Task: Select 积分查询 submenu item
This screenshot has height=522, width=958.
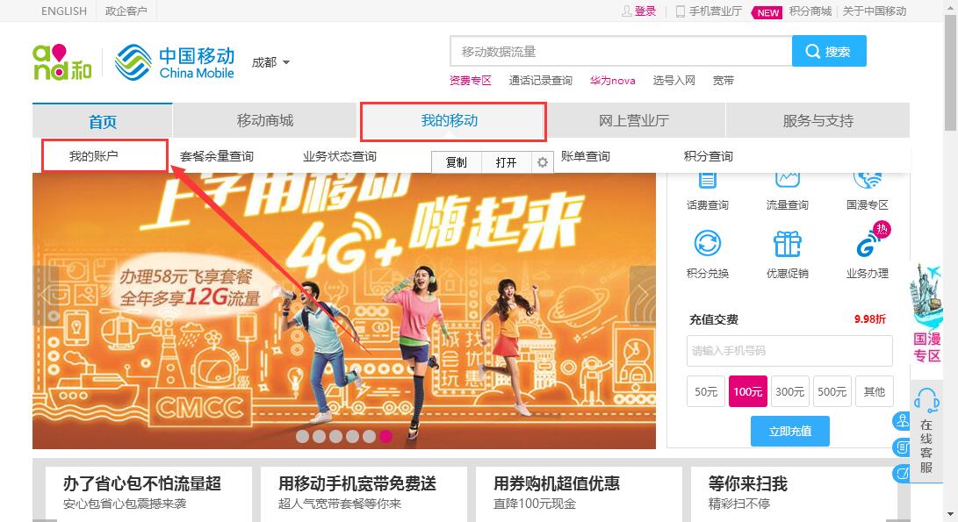Action: point(708,156)
